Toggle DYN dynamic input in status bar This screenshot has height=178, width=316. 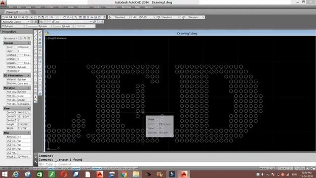111,169
